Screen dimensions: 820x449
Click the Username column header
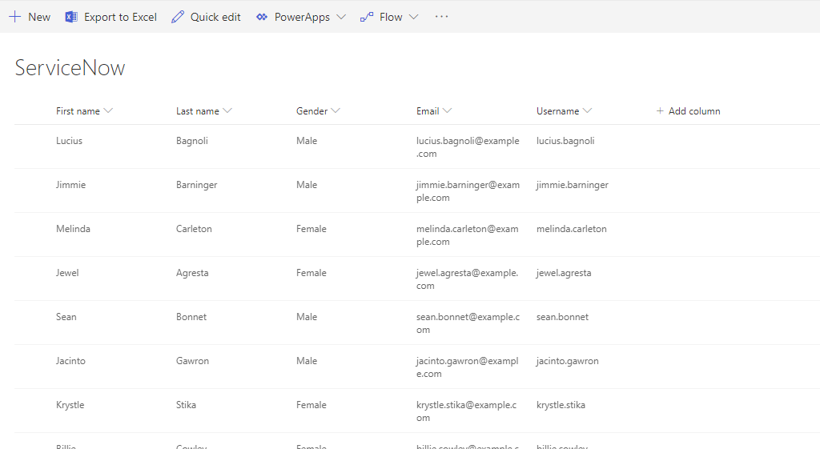pos(558,110)
